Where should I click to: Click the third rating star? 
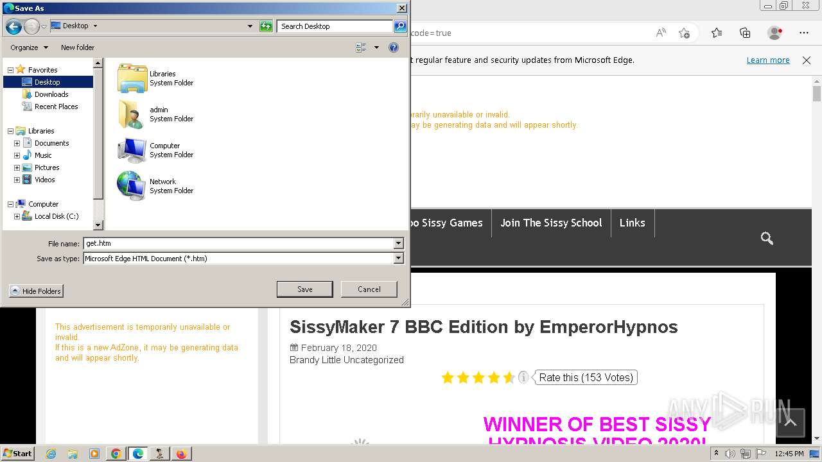[478, 377]
